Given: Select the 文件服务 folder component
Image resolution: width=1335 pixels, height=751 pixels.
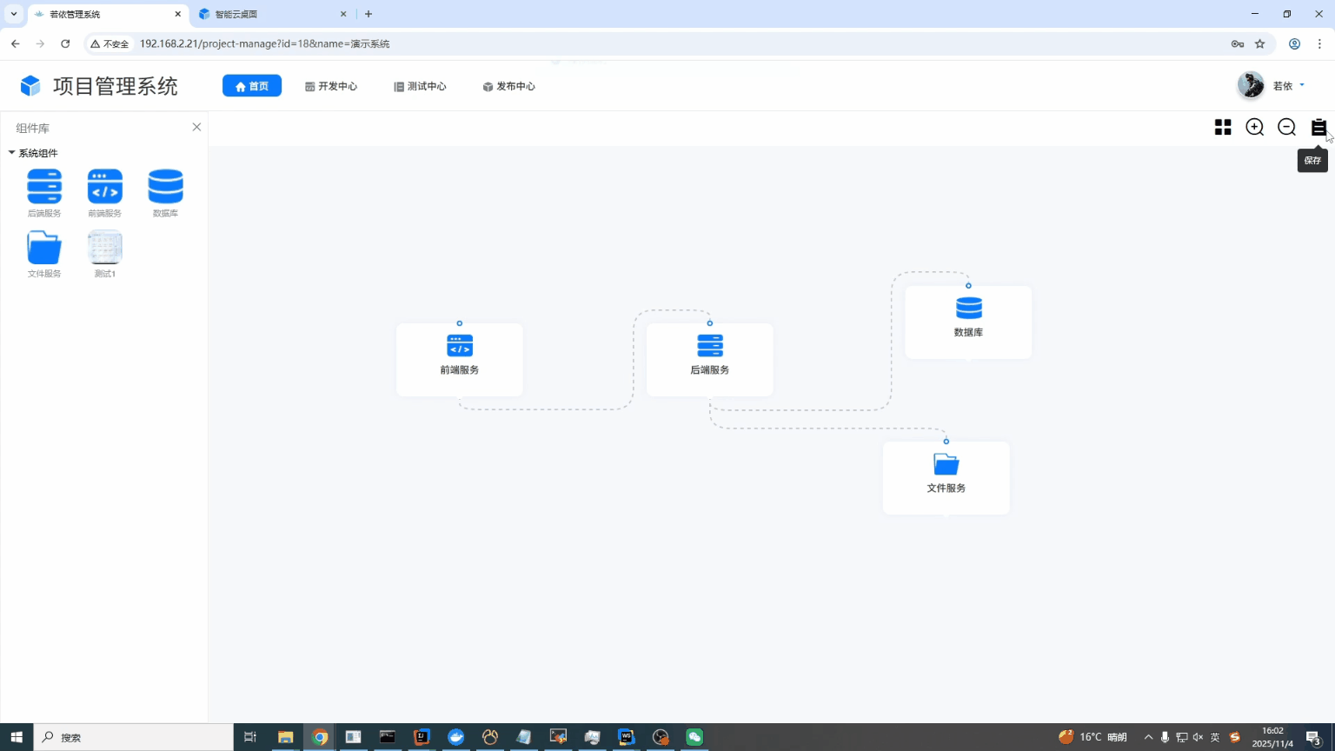Looking at the screenshot, I should click(x=44, y=248).
